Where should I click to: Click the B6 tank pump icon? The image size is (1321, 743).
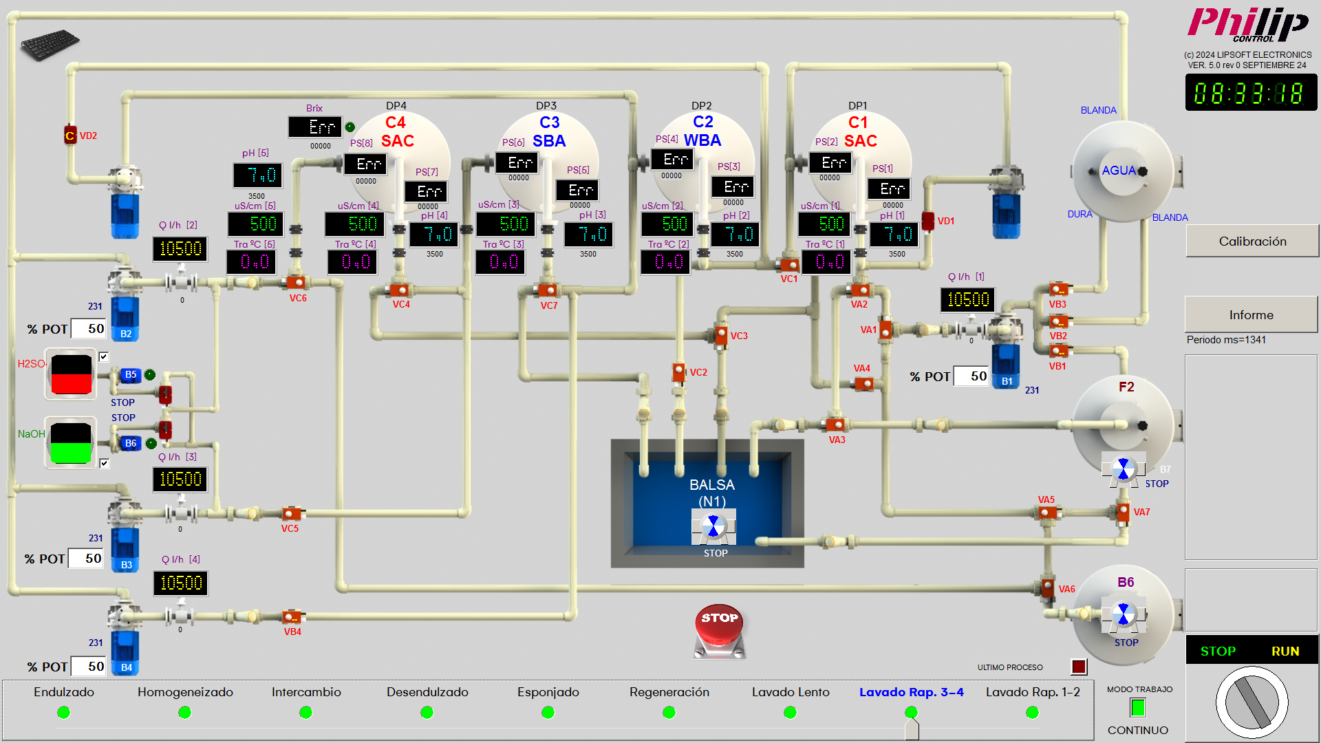(1124, 614)
